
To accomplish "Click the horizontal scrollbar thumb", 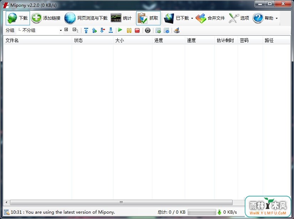I will pyautogui.click(x=121, y=202).
